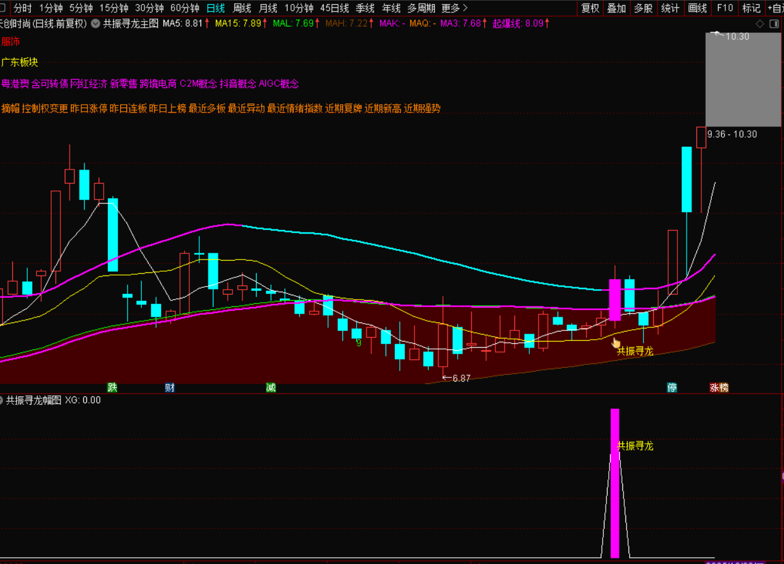
Task: Click the 停 trading halt marker
Action: [672, 387]
